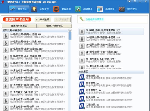Viewport: 150px width, 111px height.
Task: Open the VIP办理台 clapperboard item
Action: (x=128, y=9)
